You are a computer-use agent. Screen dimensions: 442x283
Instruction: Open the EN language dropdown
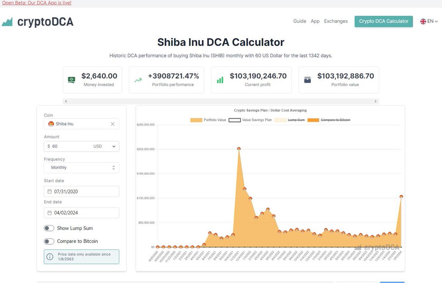[x=429, y=21]
